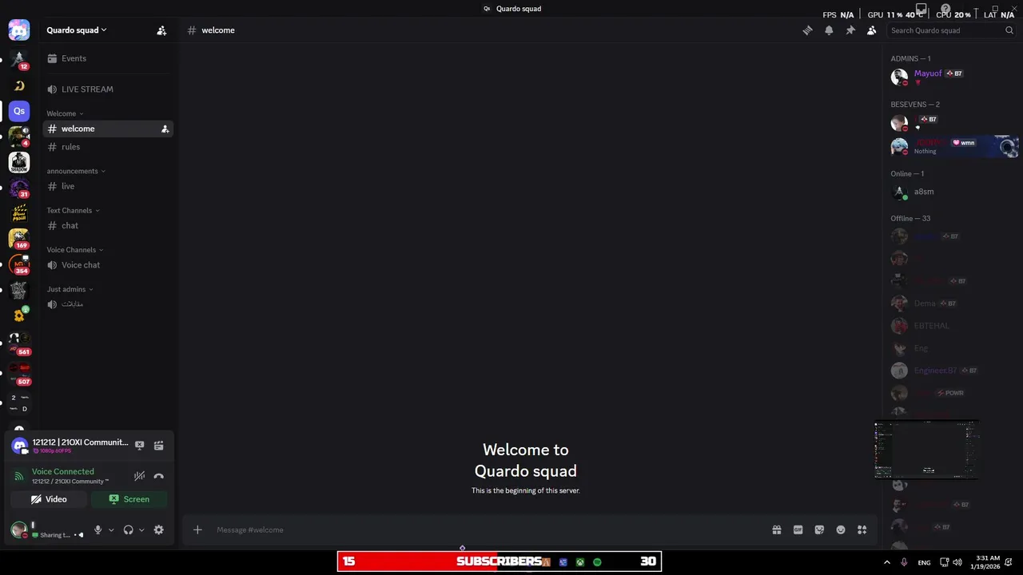Open server icon with 169 badge
Screen dimensions: 1023x575
(x=19, y=238)
